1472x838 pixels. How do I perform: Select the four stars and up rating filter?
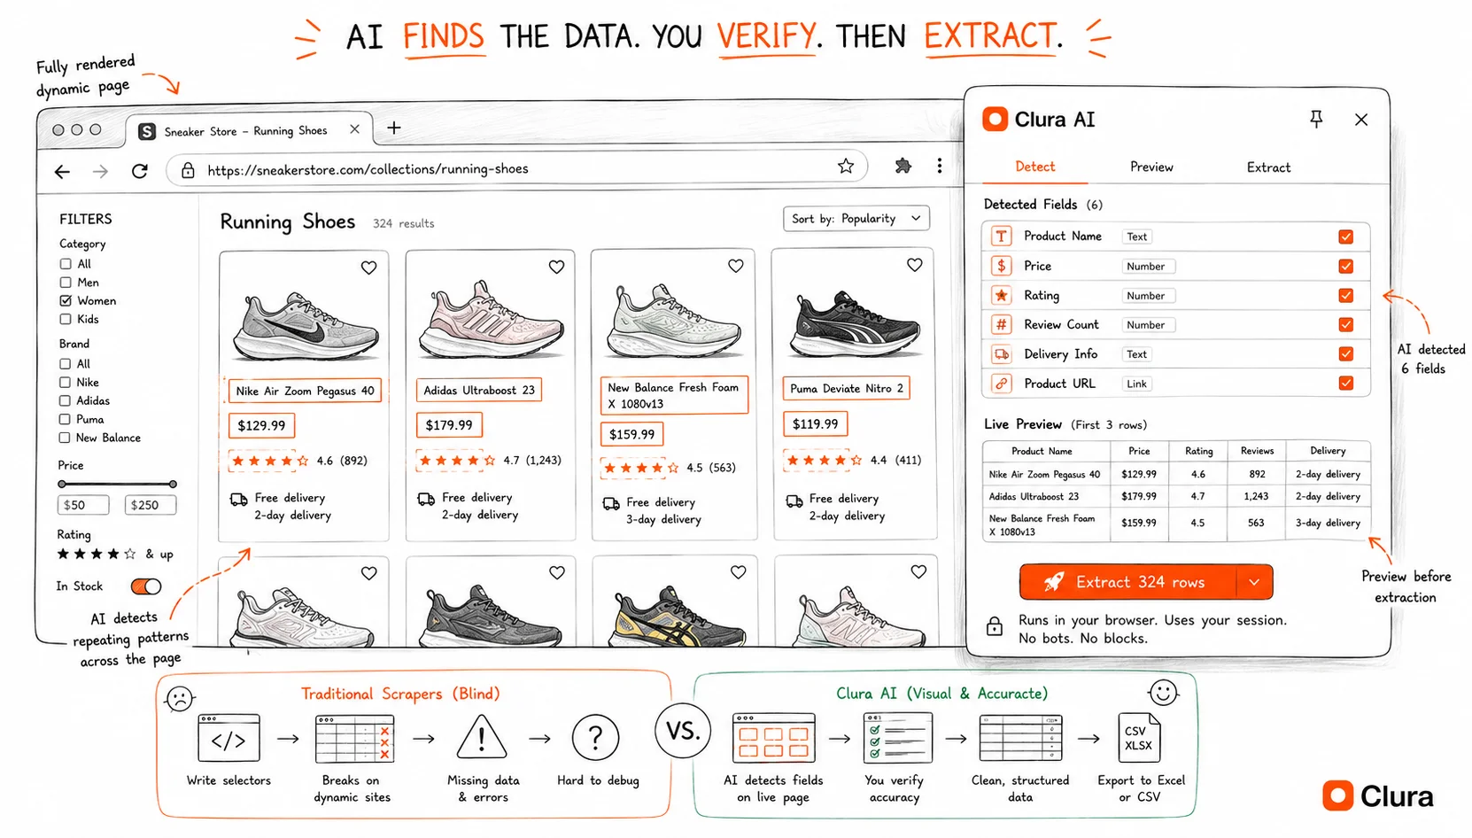tap(115, 555)
